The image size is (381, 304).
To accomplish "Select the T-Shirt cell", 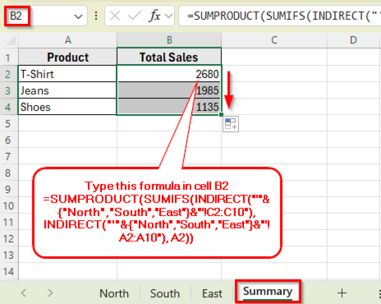I will 67,74.
